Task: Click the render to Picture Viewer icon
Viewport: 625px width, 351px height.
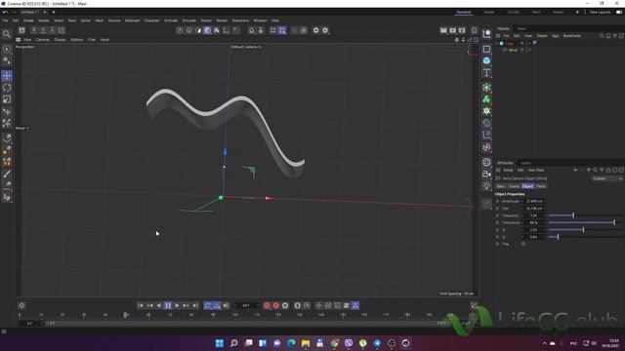Action: pyautogui.click(x=453, y=30)
